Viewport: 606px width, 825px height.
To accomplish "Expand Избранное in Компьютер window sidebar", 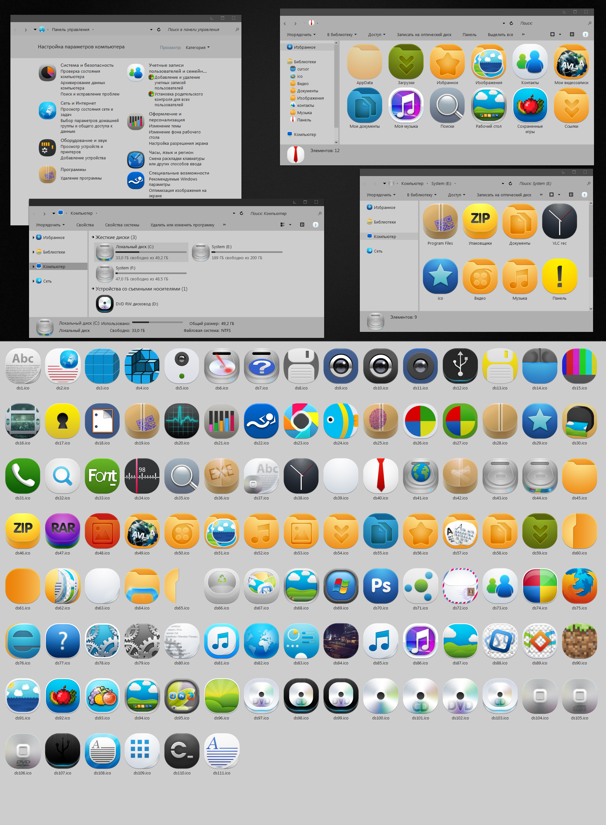I will (33, 238).
